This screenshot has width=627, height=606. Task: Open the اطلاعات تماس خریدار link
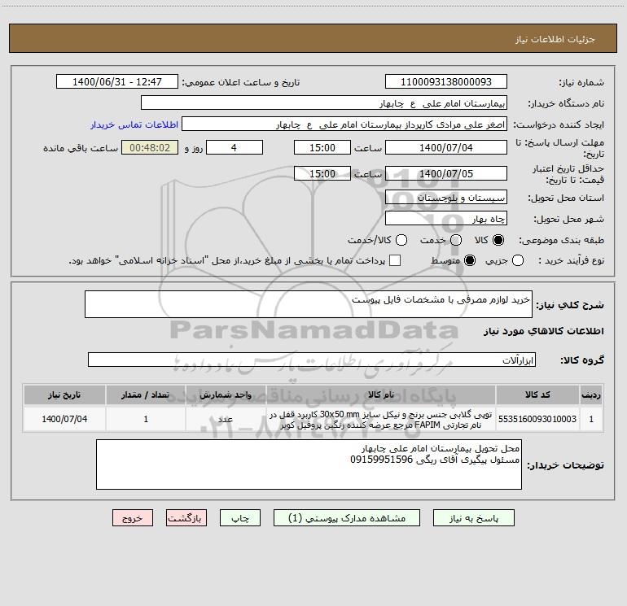pyautogui.click(x=134, y=124)
